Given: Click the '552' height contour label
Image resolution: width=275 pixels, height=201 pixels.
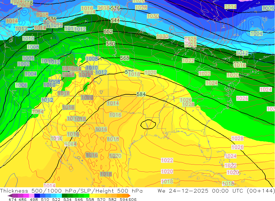Looking at the screenshot, I should point(108,32).
